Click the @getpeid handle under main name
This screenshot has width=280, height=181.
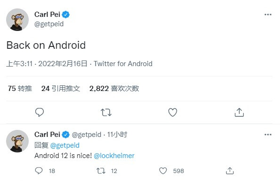point(49,24)
